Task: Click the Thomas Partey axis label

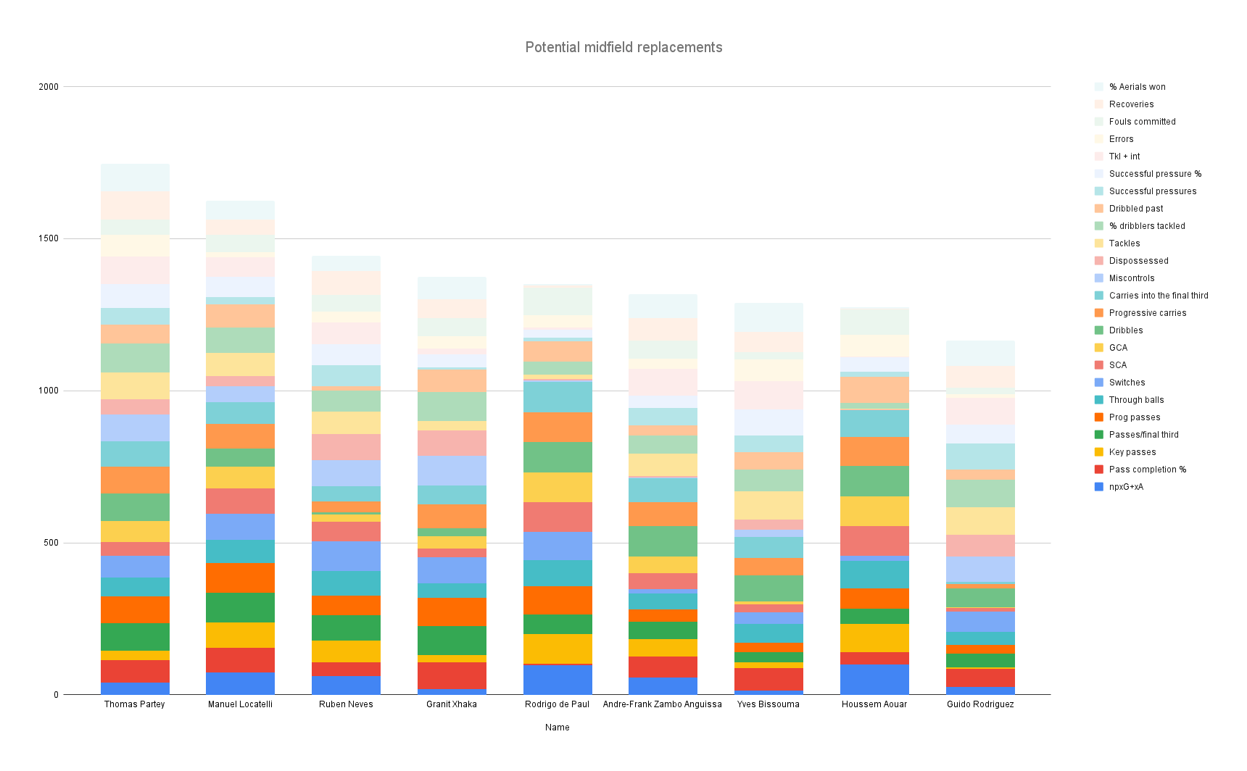Action: point(135,704)
